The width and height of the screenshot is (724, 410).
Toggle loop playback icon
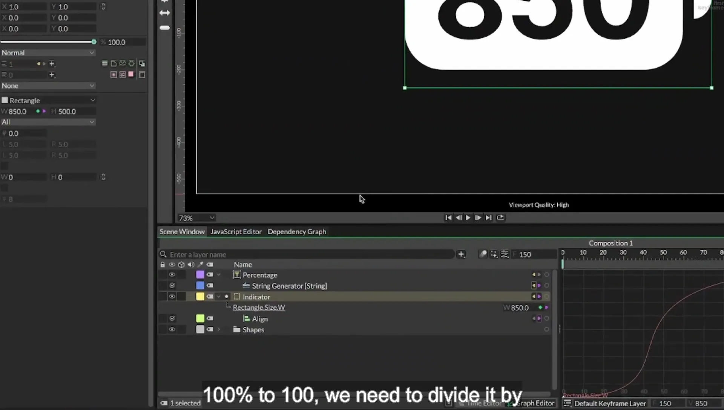coord(500,218)
